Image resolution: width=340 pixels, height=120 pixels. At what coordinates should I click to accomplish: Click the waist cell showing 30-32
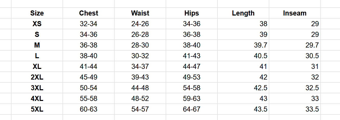[140, 56]
